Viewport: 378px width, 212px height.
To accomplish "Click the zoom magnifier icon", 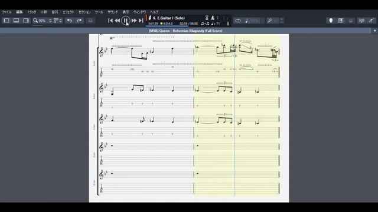I will [35, 21].
